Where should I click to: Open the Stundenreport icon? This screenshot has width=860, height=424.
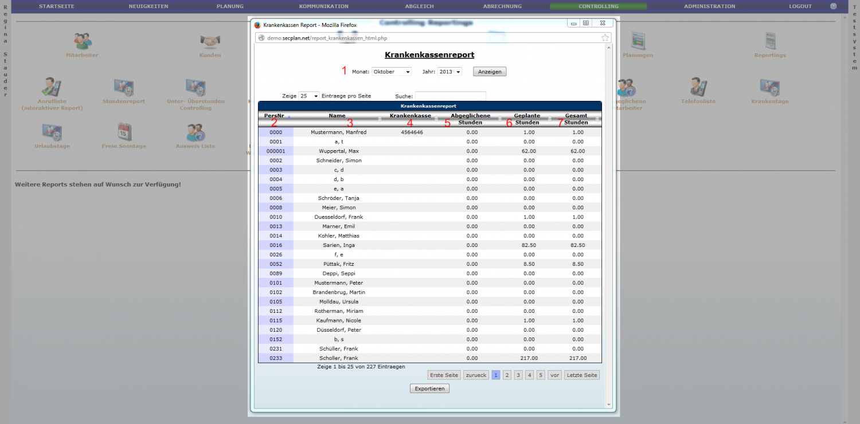(x=124, y=87)
